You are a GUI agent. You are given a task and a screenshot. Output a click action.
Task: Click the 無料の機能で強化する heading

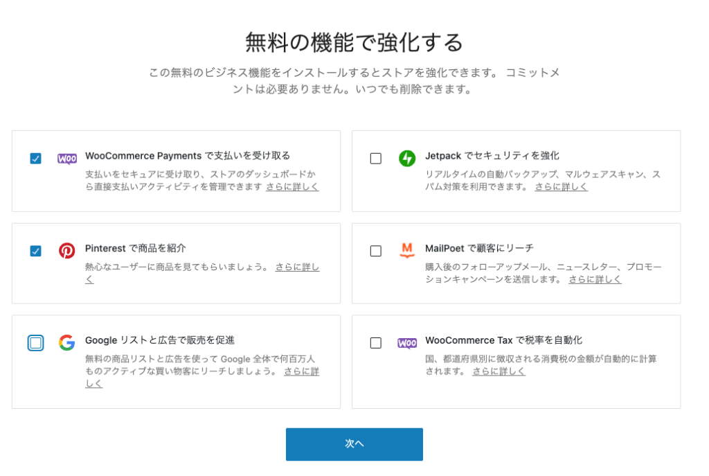(354, 42)
